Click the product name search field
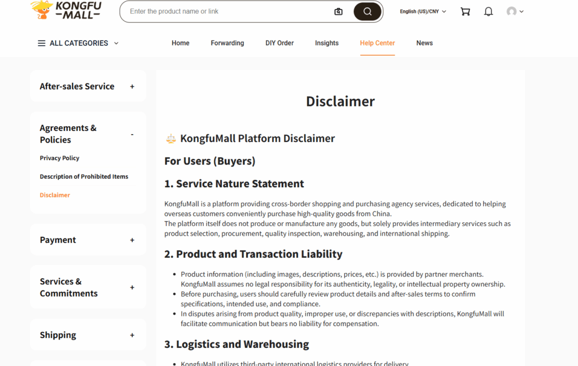 coord(226,11)
